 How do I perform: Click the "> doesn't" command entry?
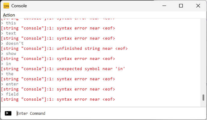12,43
